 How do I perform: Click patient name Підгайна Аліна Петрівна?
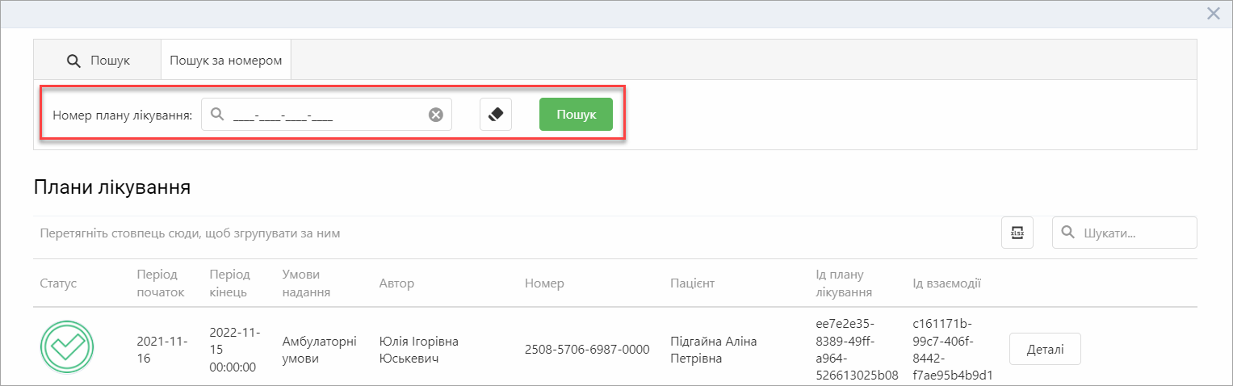[714, 350]
